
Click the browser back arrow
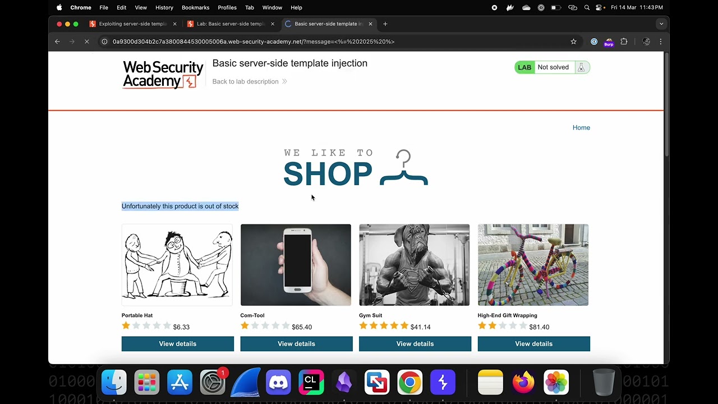coord(57,42)
